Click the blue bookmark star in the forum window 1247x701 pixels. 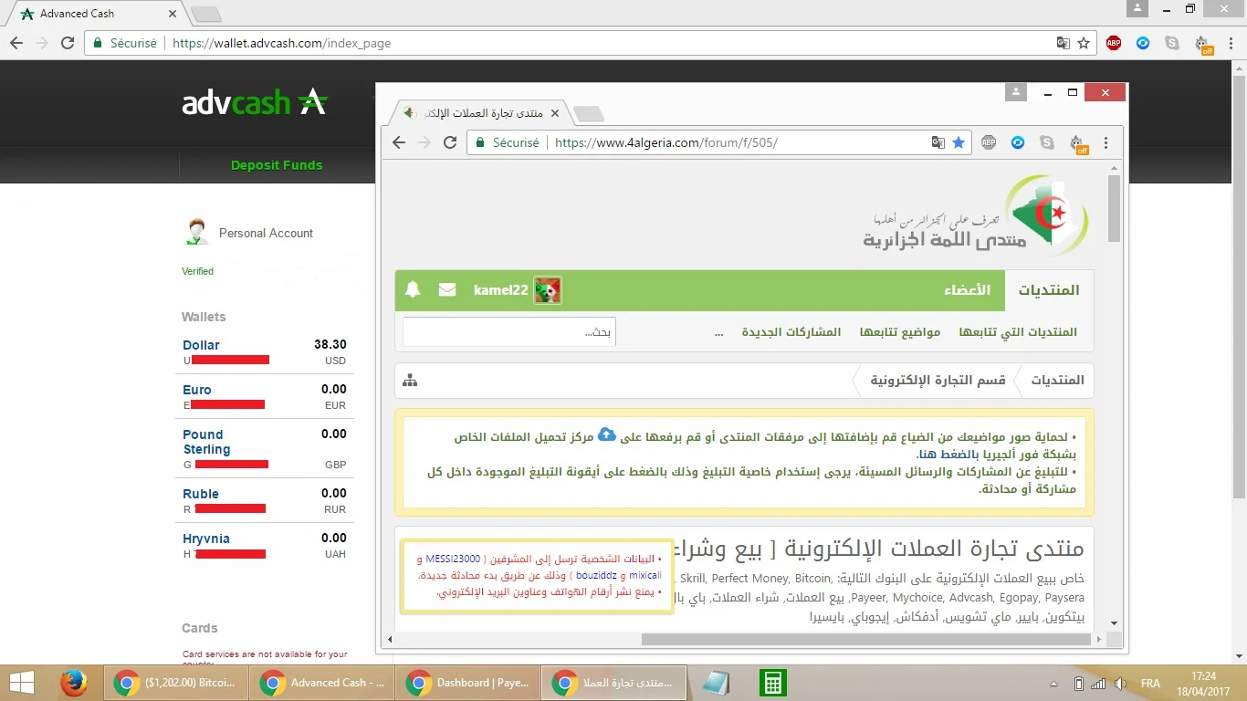point(958,142)
